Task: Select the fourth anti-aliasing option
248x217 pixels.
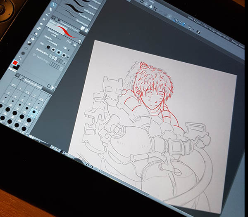Action: point(64,55)
